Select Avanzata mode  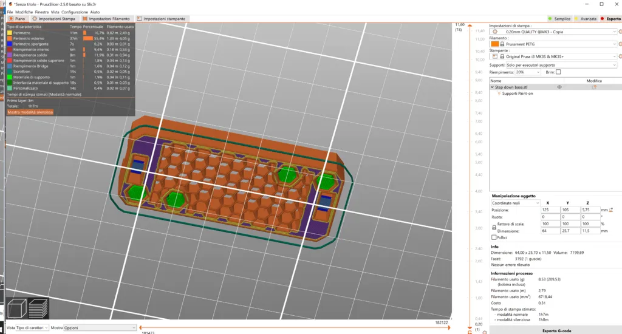click(585, 19)
